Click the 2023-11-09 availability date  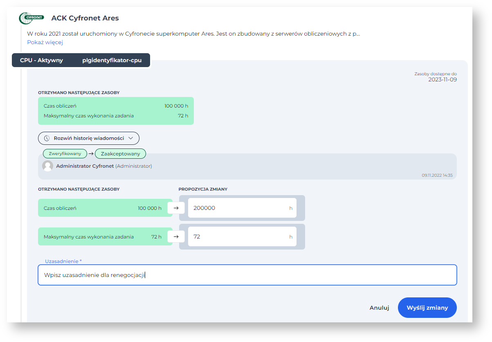point(443,80)
